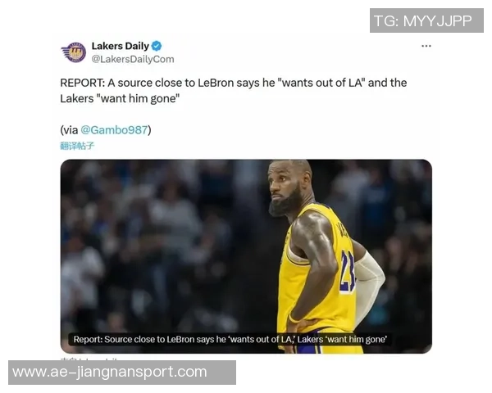Click the white arm sleeve in photo
This screenshot has height=393, width=492.
coord(369,285)
